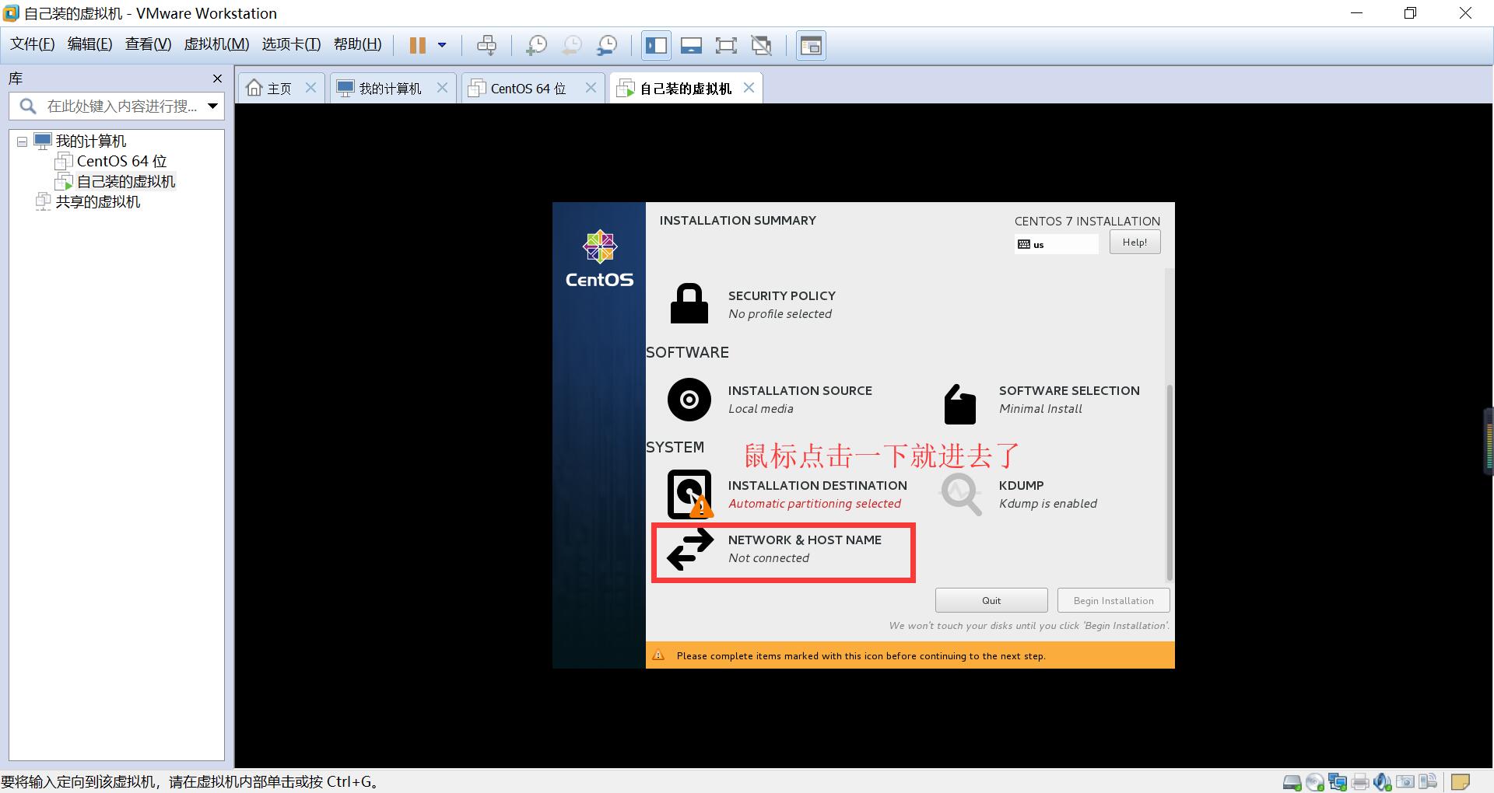Click the VMware Workstation title bar icon
The height and width of the screenshot is (793, 1494).
pos(11,13)
